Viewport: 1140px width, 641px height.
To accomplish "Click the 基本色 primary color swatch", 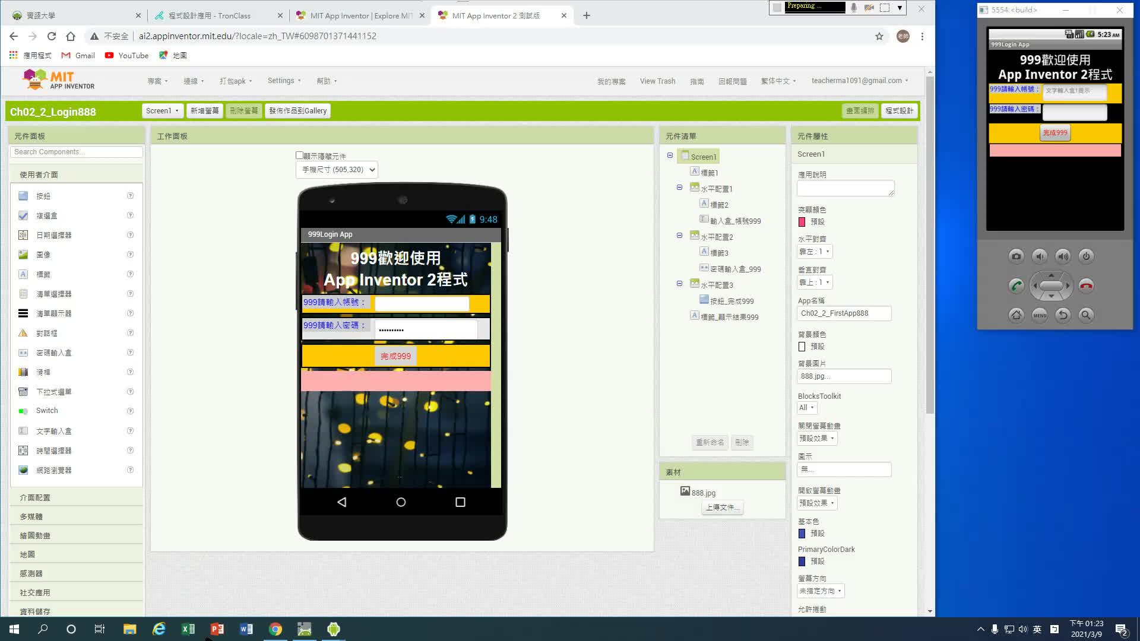I will tap(802, 534).
